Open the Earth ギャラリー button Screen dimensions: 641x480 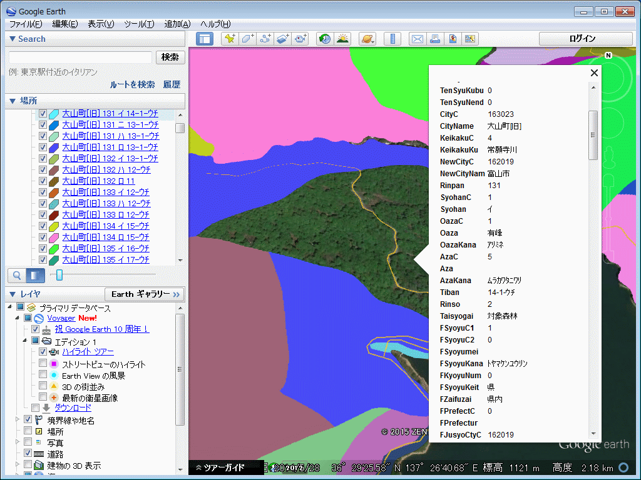pos(145,294)
